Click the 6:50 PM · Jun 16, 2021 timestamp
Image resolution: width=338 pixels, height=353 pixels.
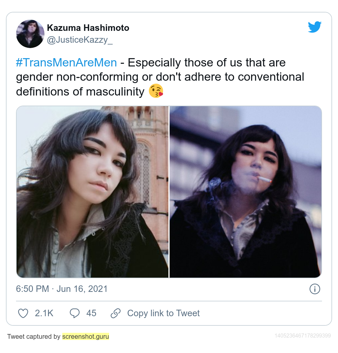62,289
